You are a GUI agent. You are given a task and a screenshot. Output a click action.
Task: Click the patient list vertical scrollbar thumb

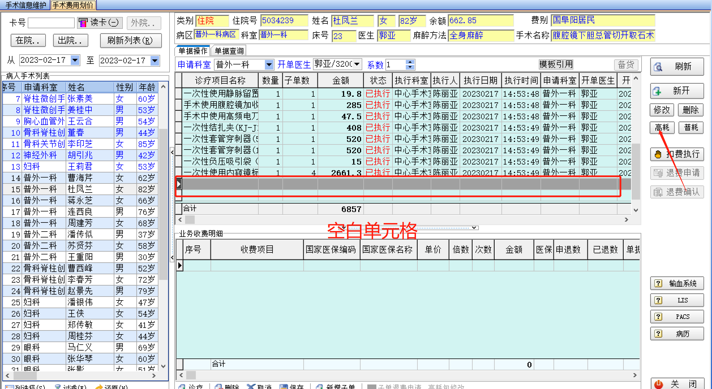tap(163, 204)
